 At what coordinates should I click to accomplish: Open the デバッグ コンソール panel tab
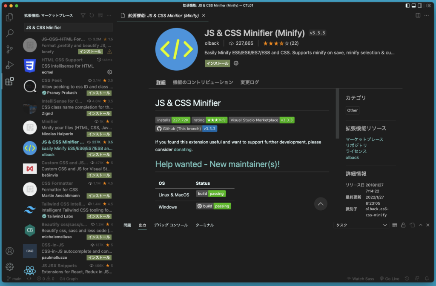click(x=171, y=225)
